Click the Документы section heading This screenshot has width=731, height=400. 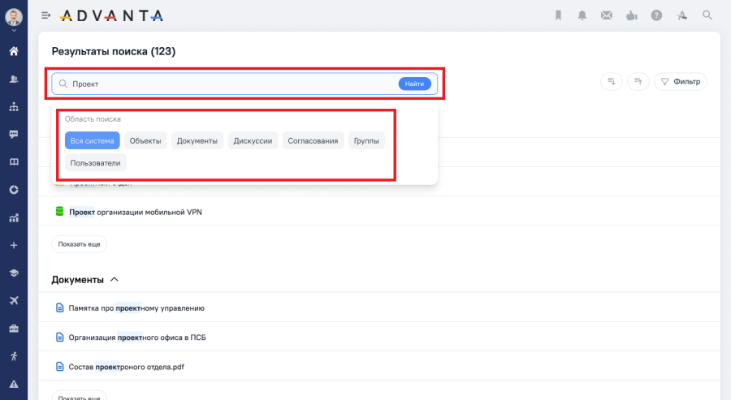tap(77, 279)
